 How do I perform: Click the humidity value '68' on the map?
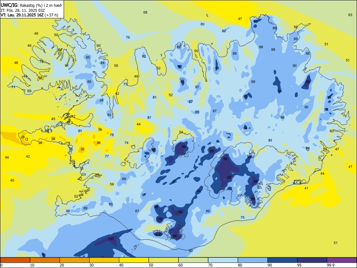tap(145, 12)
